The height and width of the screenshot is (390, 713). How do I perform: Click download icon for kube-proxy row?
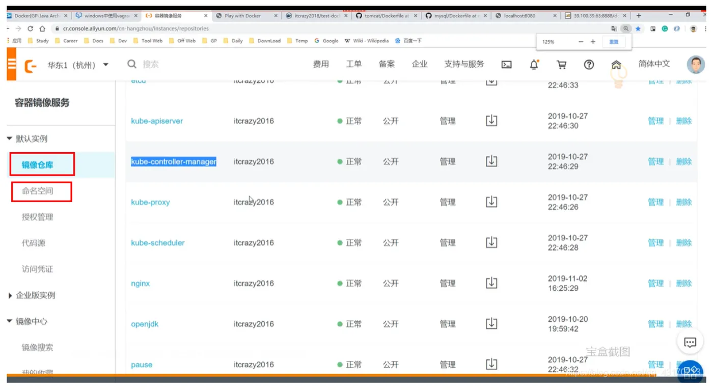(491, 202)
